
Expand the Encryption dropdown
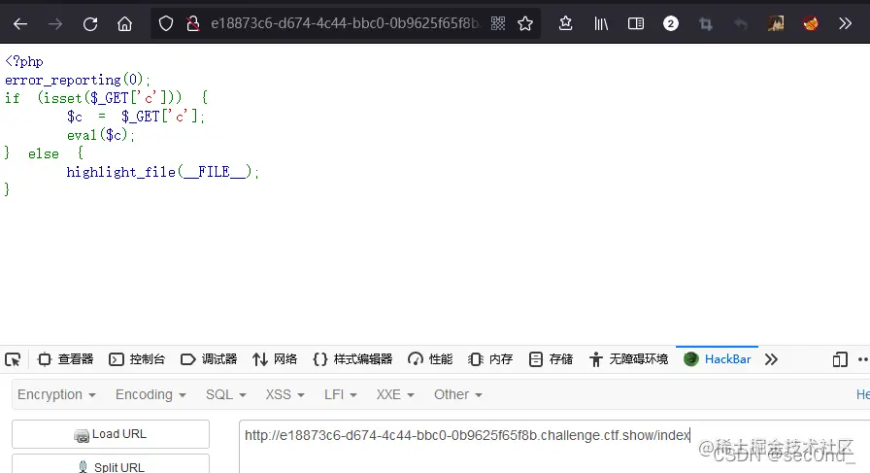pos(56,394)
